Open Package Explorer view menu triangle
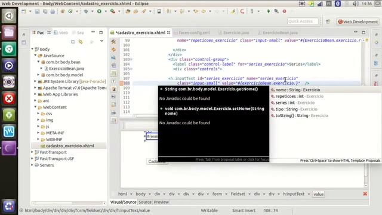Image resolution: width=382 pixels, height=215 pixels. (x=102, y=41)
